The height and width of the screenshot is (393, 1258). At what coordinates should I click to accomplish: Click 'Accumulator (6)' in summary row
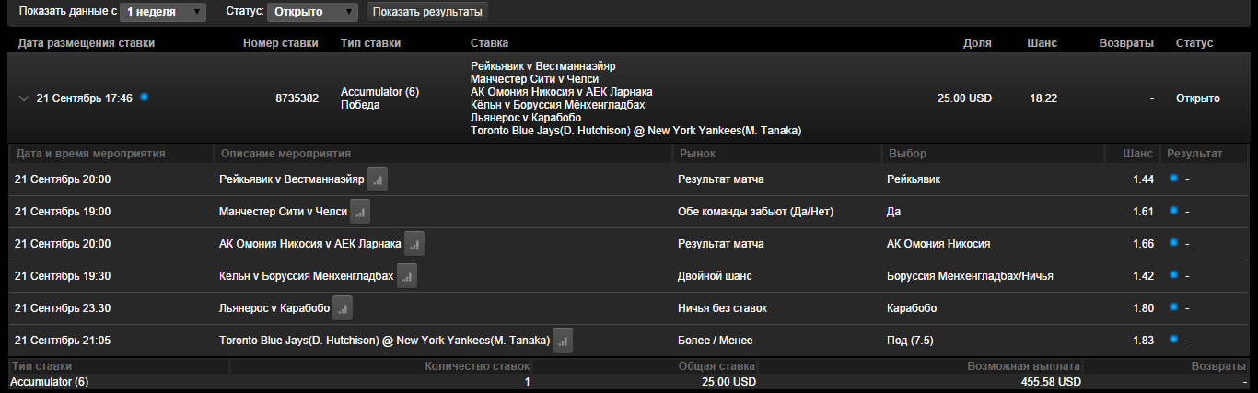tap(48, 381)
